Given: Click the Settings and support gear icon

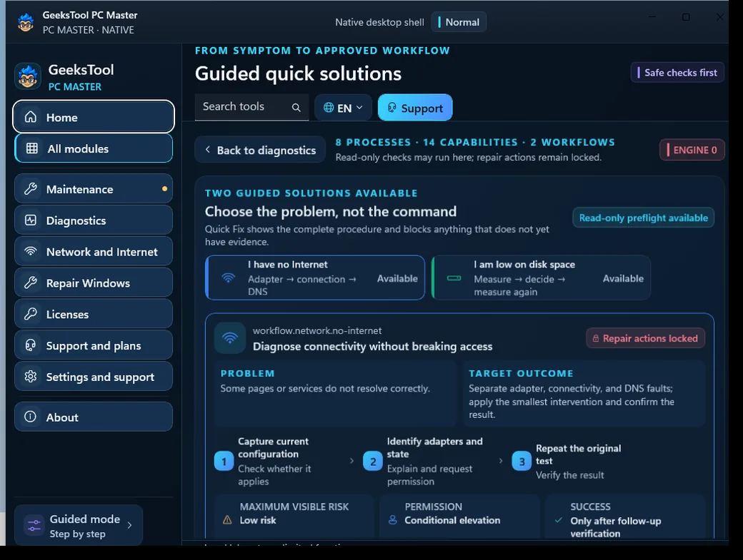Looking at the screenshot, I should (x=31, y=377).
